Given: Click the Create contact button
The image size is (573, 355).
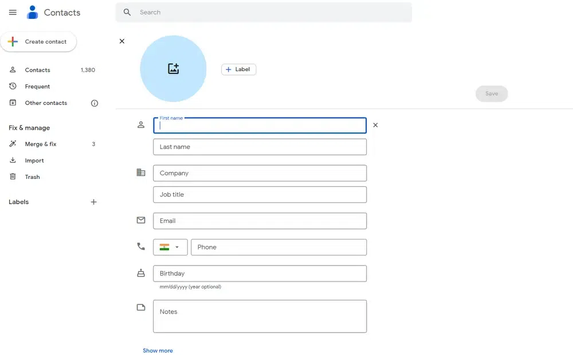Looking at the screenshot, I should tap(39, 42).
